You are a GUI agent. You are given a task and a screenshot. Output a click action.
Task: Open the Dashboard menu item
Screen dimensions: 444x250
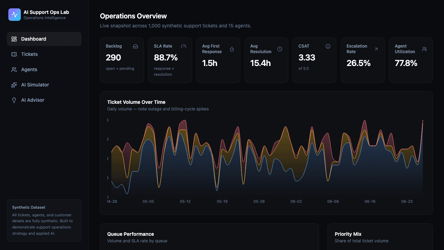44,39
